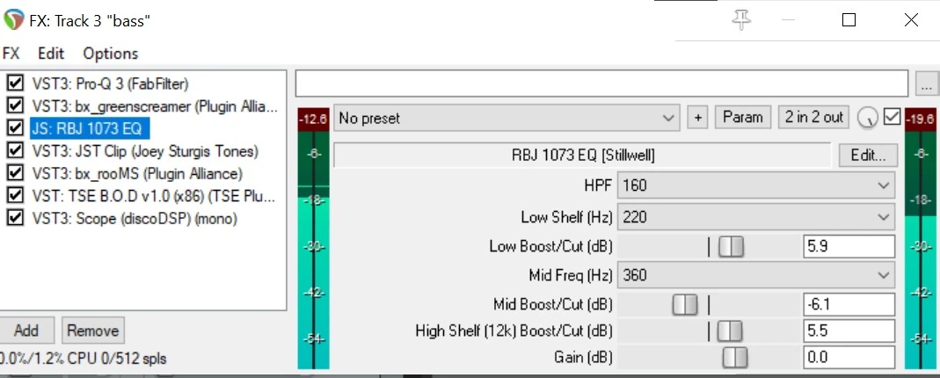Open the Options menu
The width and height of the screenshot is (940, 378).
[110, 54]
